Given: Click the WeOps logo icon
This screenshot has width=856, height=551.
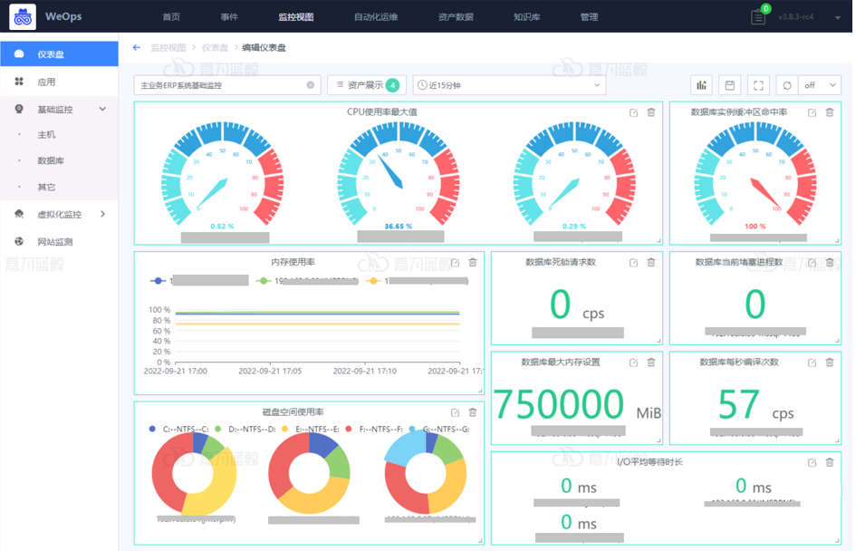Looking at the screenshot, I should point(23,17).
